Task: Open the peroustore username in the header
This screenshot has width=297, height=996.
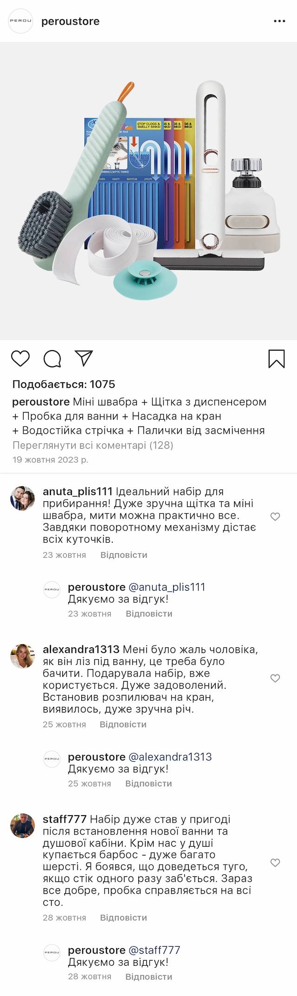Action: point(71,21)
